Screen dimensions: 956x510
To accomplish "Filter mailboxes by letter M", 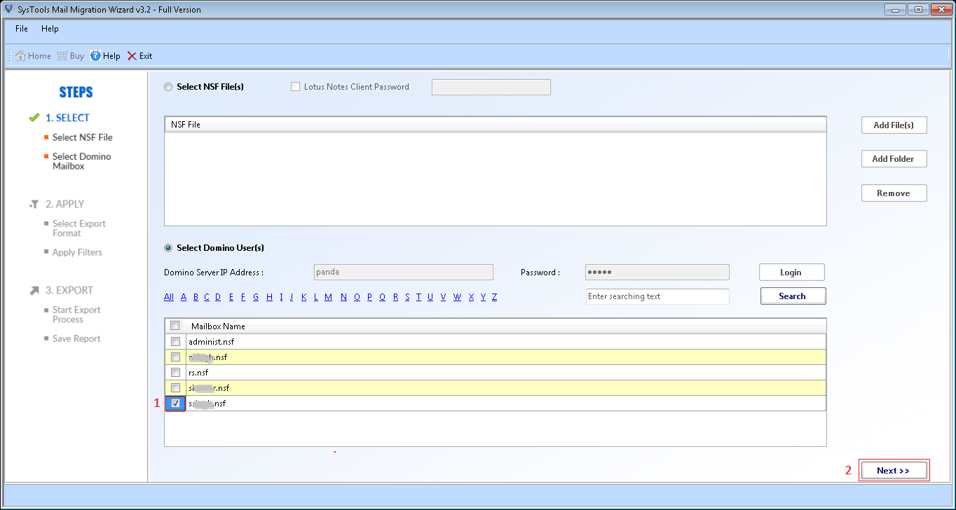I will [328, 297].
